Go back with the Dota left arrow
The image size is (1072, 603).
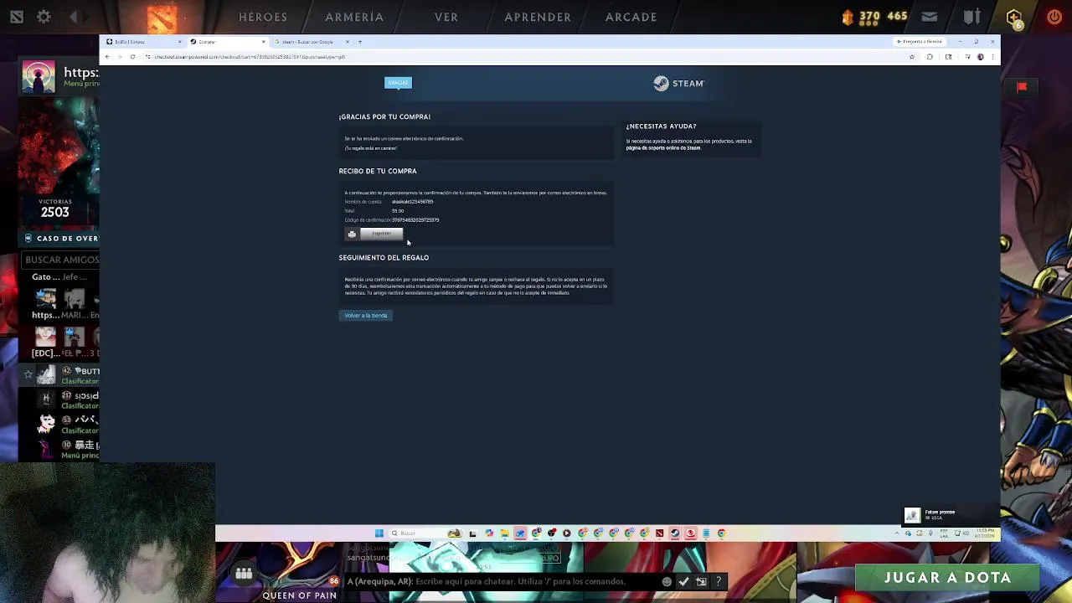point(73,17)
